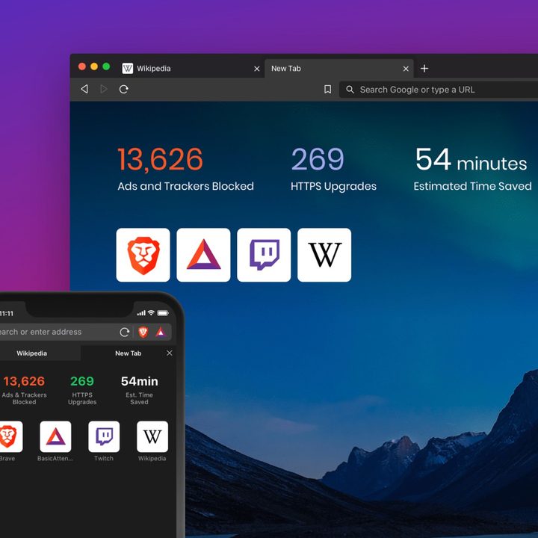The width and height of the screenshot is (538, 538).
Task: Click the Wikipedia favicon in the desktop tab
Action: click(x=128, y=68)
